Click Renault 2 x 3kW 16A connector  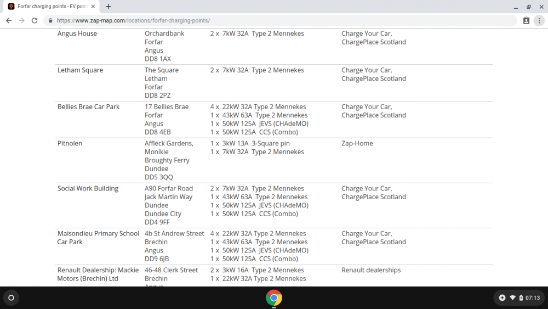257,270
